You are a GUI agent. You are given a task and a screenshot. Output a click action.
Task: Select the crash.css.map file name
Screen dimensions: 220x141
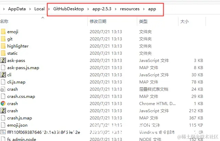(21, 97)
